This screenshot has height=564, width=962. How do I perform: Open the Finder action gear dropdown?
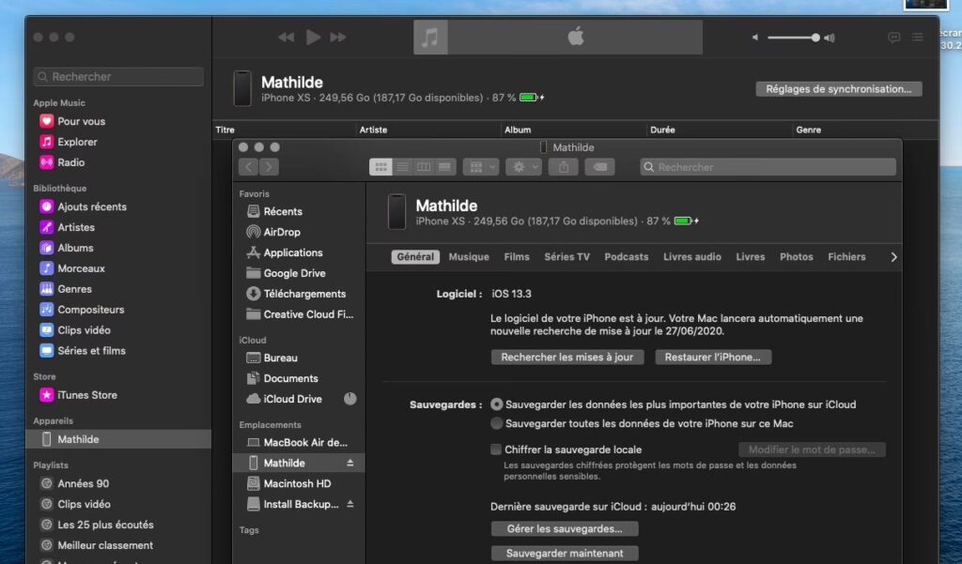[523, 167]
